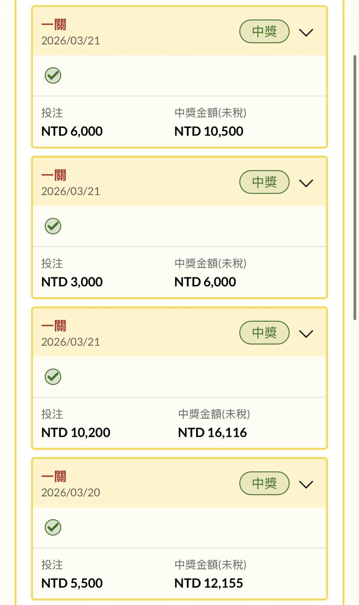Expand the 2026/03/20 record with its chevron
Viewport: 359px width, 605px height.
pyautogui.click(x=306, y=484)
